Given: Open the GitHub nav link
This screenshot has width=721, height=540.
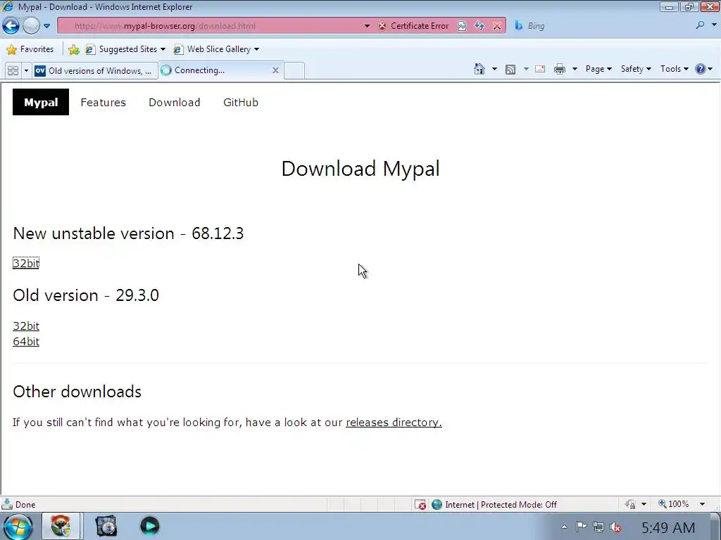Looking at the screenshot, I should (241, 103).
